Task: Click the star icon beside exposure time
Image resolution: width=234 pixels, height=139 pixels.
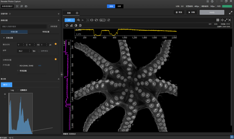Action: click(56, 44)
